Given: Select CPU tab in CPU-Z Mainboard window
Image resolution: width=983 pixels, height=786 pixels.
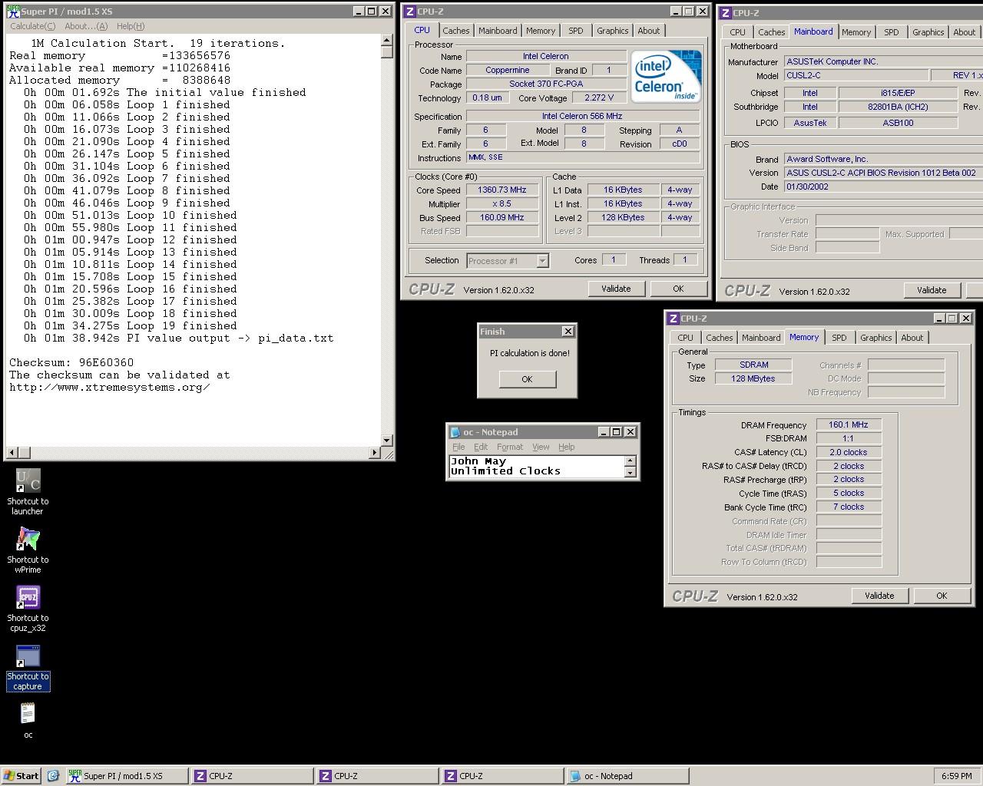Looking at the screenshot, I should (737, 32).
